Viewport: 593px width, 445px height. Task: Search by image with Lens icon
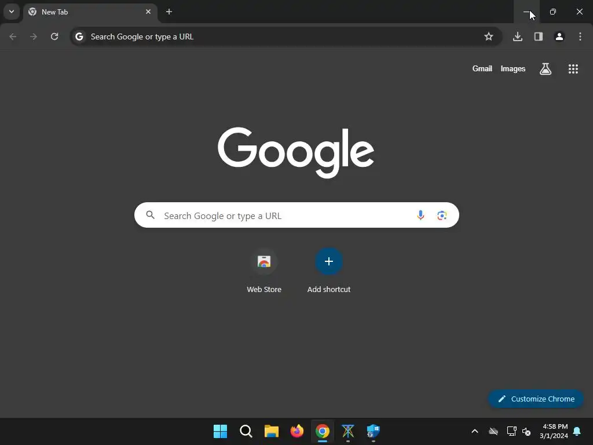442,216
